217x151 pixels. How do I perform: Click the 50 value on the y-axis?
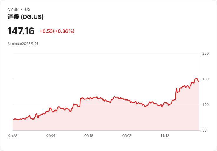(x=204, y=130)
